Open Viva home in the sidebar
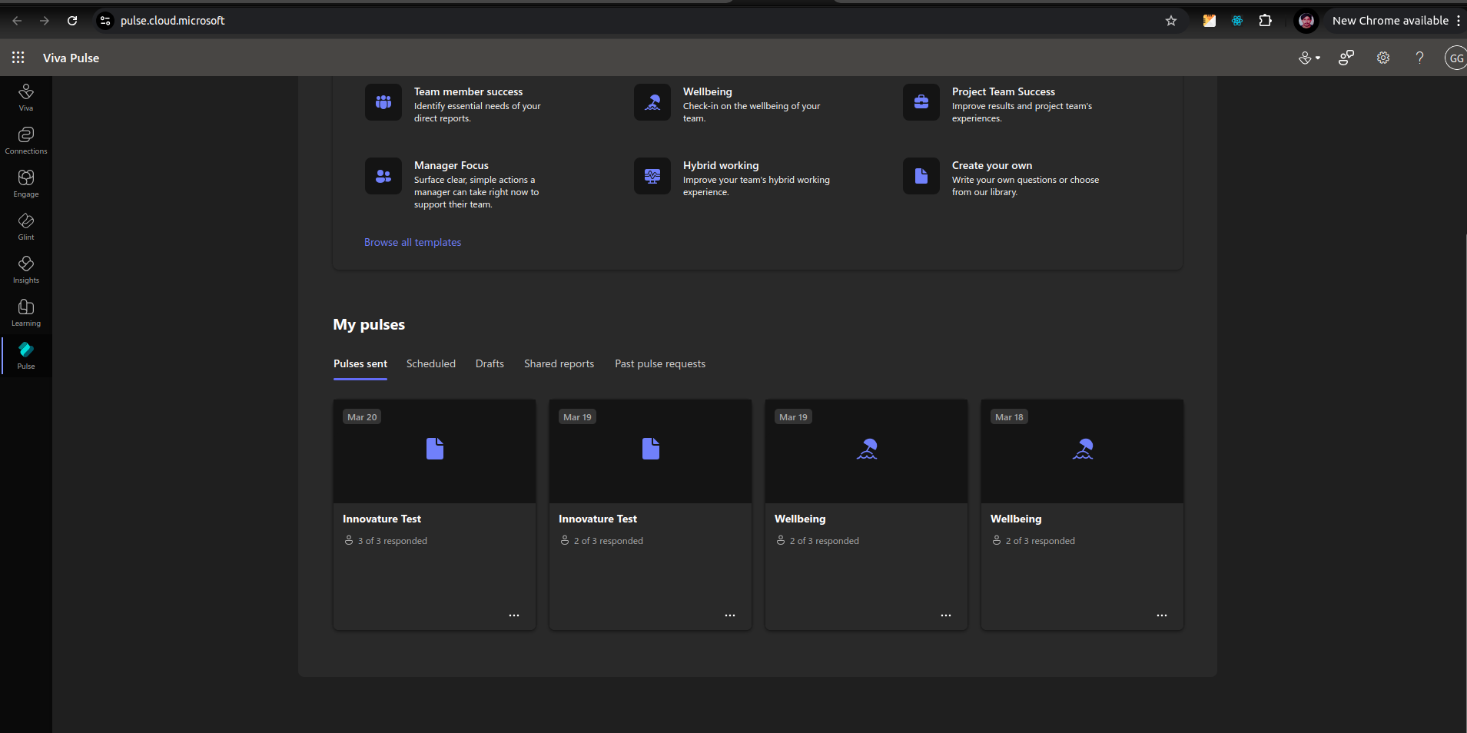 pyautogui.click(x=26, y=98)
